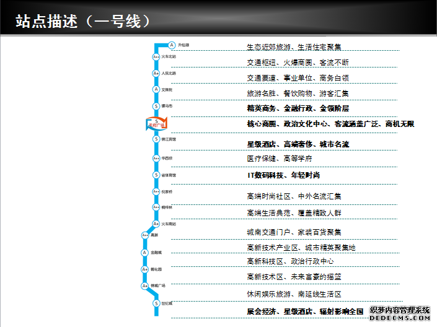Select the 火车北站 A++ station marker
This screenshot has height=327, width=437.
(156, 57)
